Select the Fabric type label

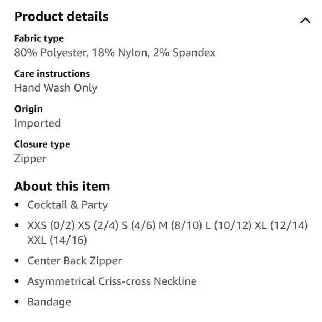39,38
